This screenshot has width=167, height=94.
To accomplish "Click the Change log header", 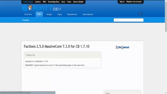I will pos(63,55).
